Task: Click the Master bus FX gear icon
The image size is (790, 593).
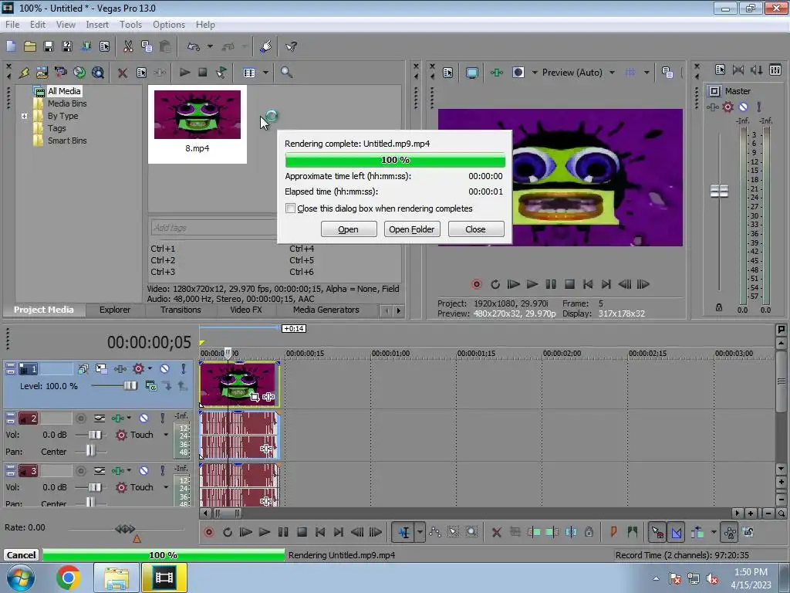Action: (728, 107)
